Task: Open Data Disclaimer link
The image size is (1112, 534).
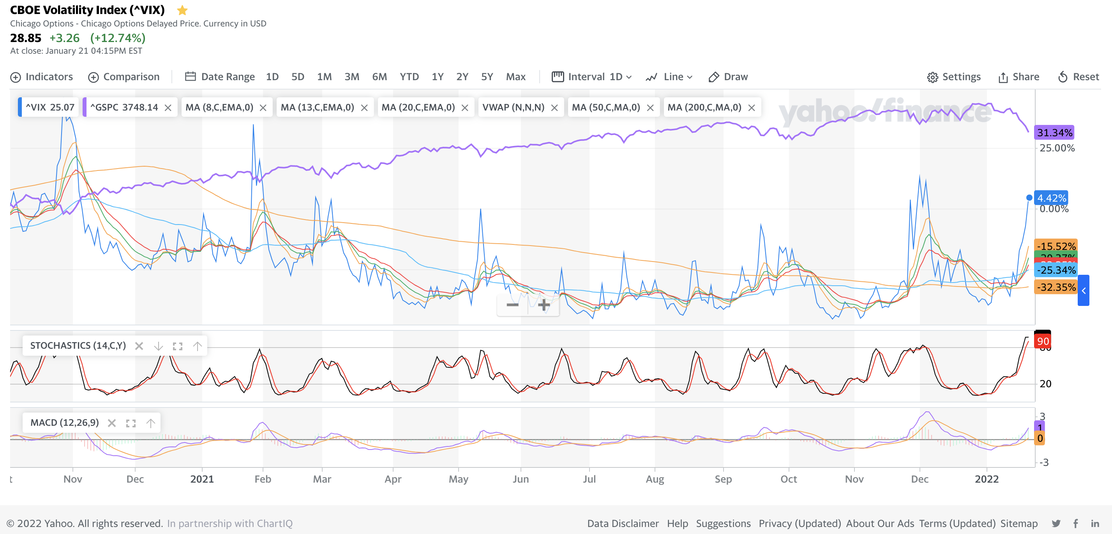Action: click(x=623, y=523)
